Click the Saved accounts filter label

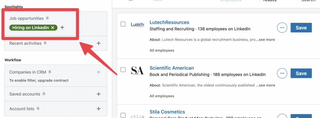25,94
